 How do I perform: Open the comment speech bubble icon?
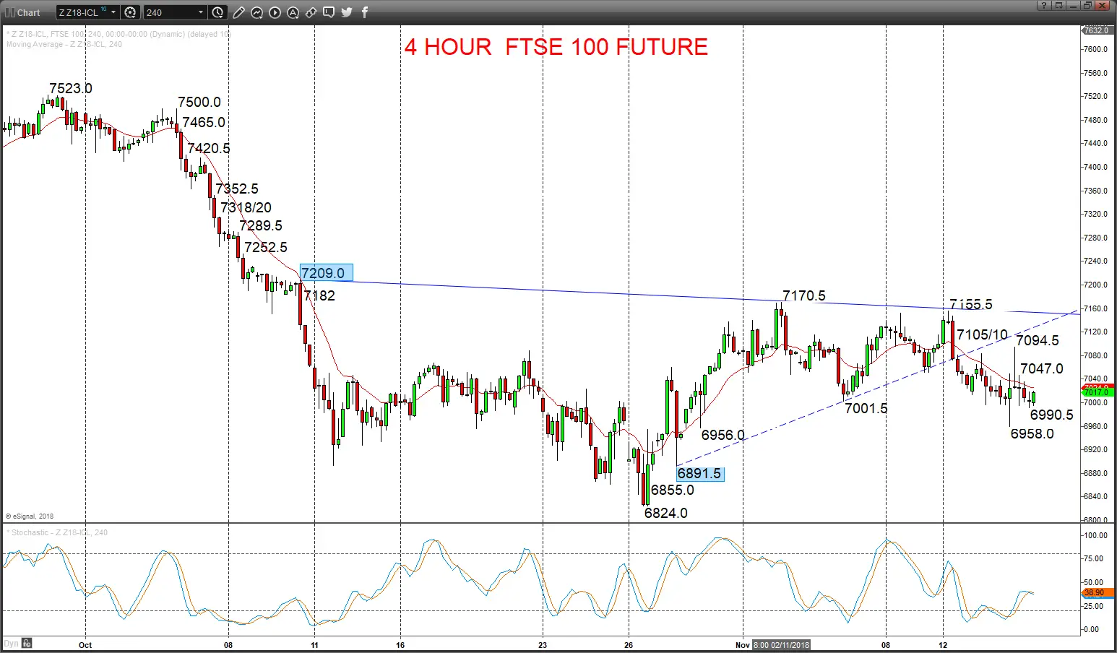pos(329,12)
